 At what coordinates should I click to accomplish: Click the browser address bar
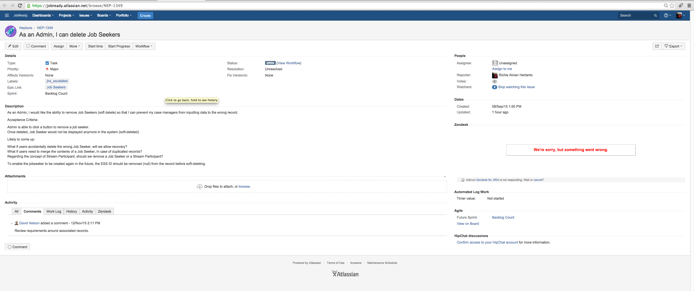344,5
